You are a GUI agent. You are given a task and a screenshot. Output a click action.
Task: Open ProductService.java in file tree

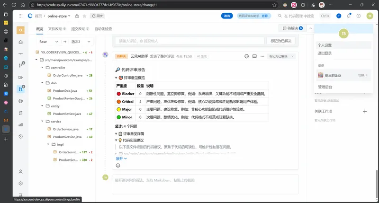(67, 137)
